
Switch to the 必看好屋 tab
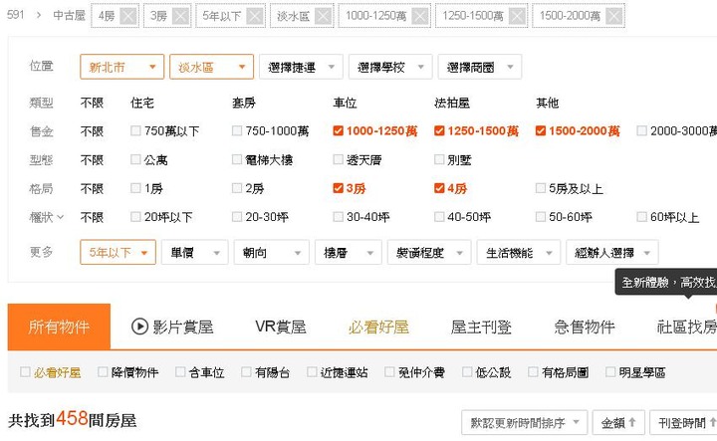tap(378, 327)
